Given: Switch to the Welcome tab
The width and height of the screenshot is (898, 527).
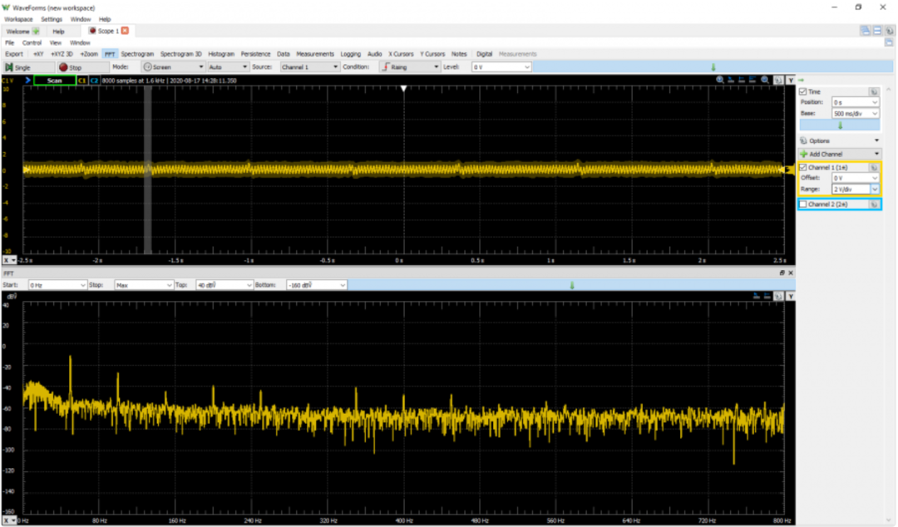Looking at the screenshot, I should pos(22,31).
